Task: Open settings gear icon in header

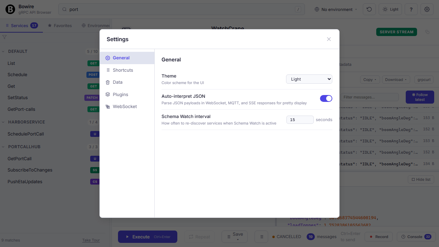Action: tap(427, 9)
